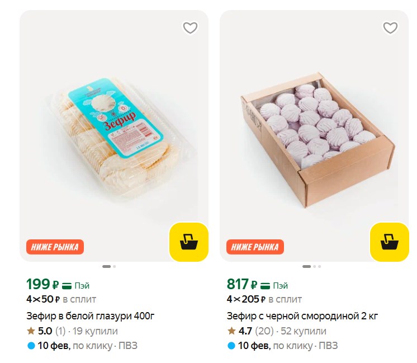Add 2 kg blackcurrant zefir to cart
This screenshot has height=363, width=417.
pyautogui.click(x=389, y=242)
